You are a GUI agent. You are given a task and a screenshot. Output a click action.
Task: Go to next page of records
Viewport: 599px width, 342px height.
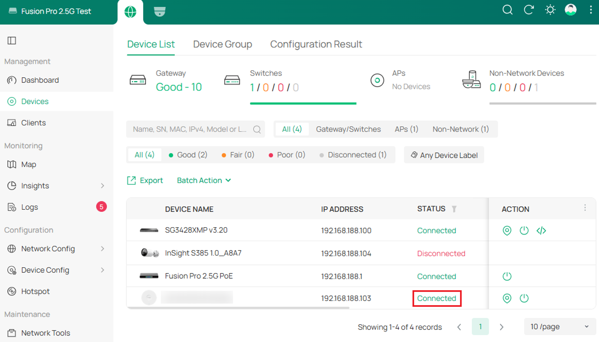click(x=502, y=327)
